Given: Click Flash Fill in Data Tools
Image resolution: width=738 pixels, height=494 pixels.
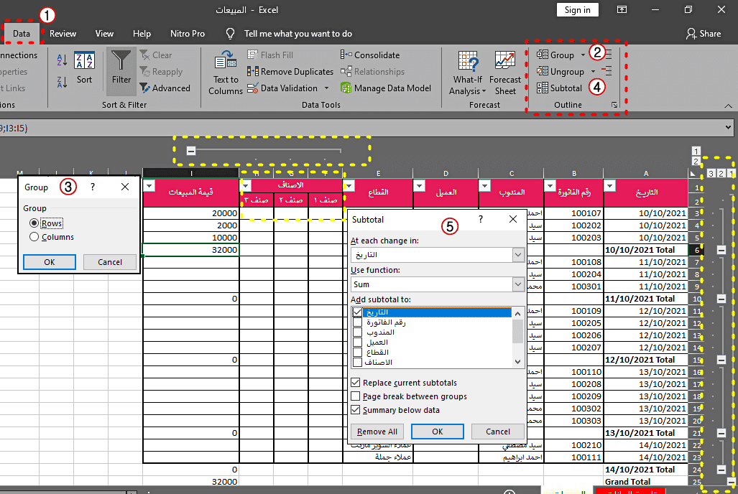Looking at the screenshot, I should (x=270, y=55).
